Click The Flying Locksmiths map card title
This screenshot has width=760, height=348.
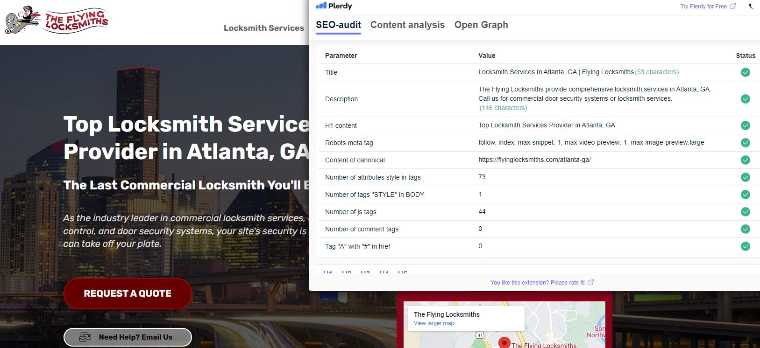[447, 314]
